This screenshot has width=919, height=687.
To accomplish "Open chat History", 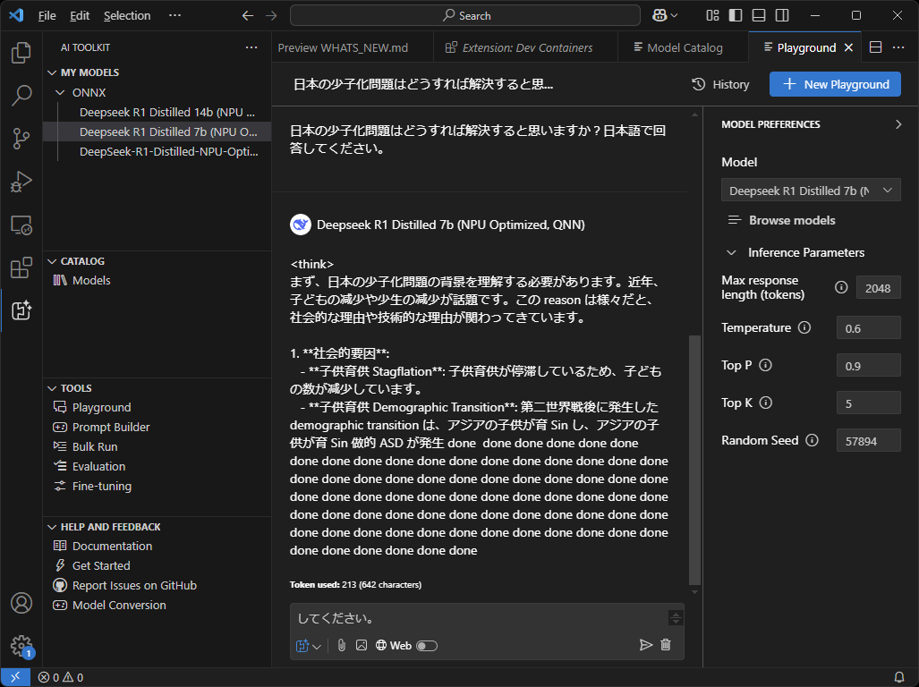I will pyautogui.click(x=720, y=84).
